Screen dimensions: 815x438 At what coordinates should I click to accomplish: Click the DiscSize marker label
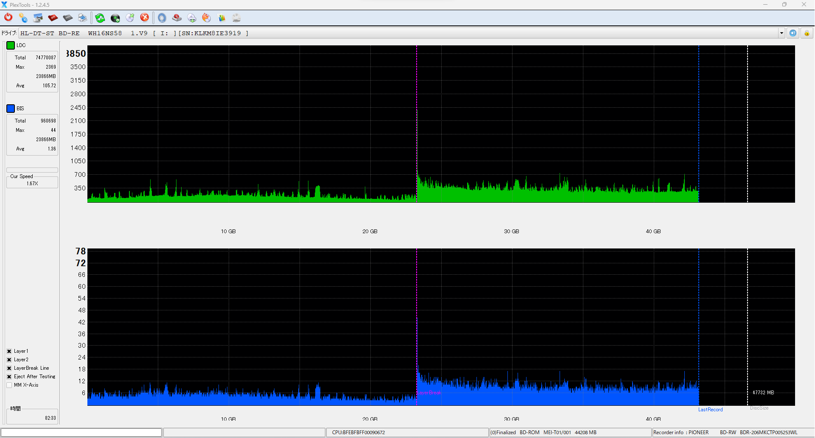(759, 408)
